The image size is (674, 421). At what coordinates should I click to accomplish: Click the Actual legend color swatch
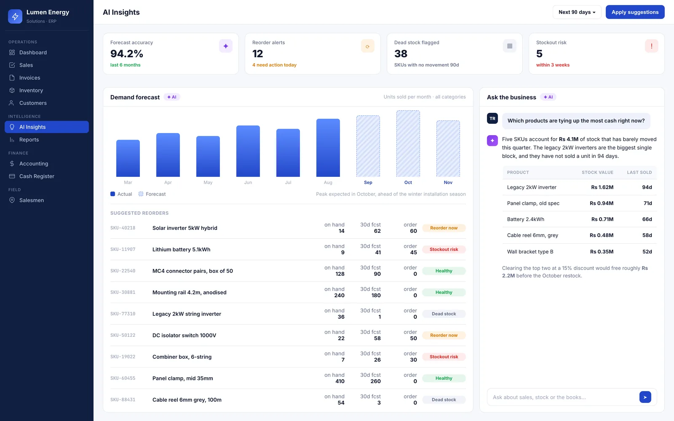click(x=112, y=194)
